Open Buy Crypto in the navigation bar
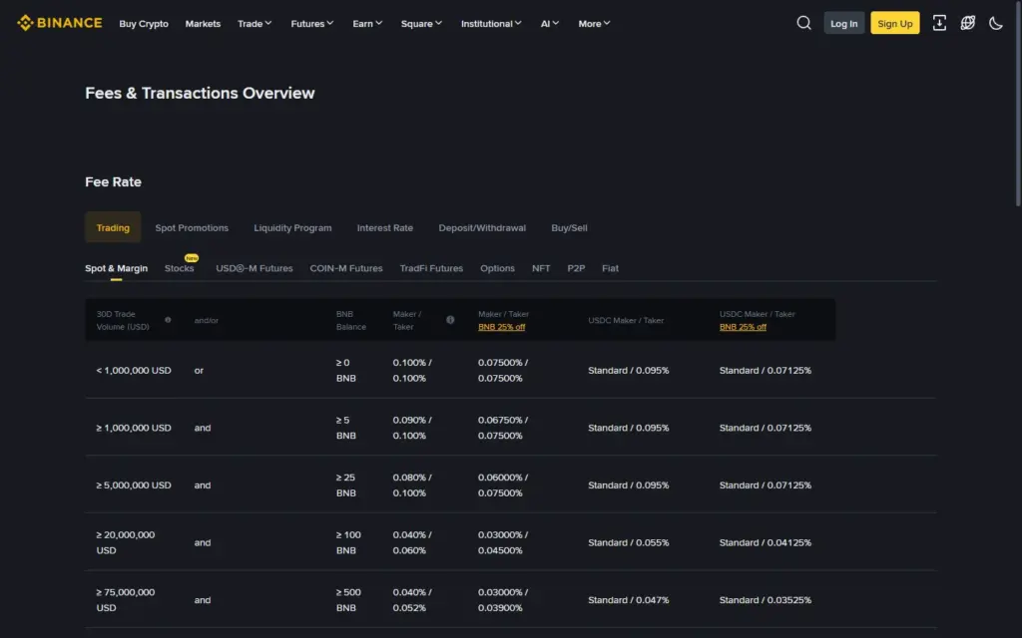Screen dimensions: 1022x638 [144, 24]
